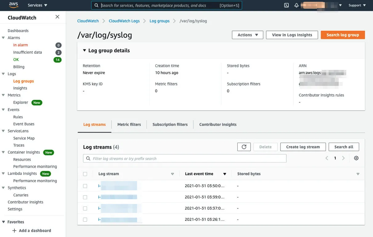Select the last log stream checkbox
The width and height of the screenshot is (373, 237).
pos(85,220)
